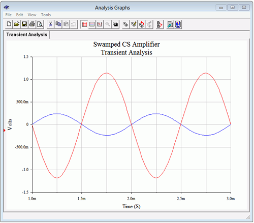The height and width of the screenshot is (223, 254).
Task: Open the View menu
Action: tap(32, 15)
